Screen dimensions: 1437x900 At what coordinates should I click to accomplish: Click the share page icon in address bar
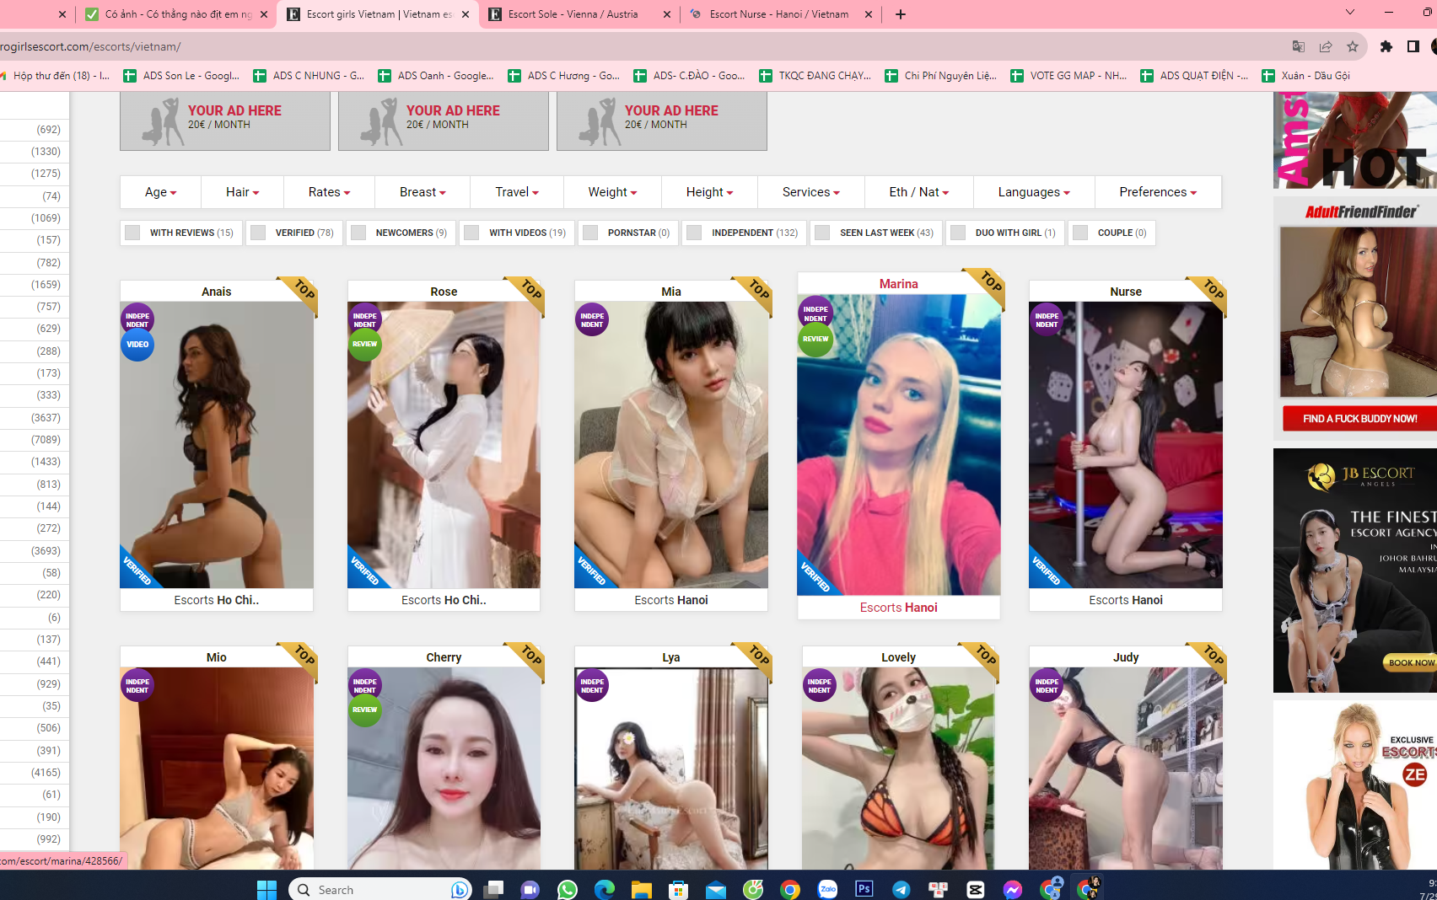click(1326, 46)
